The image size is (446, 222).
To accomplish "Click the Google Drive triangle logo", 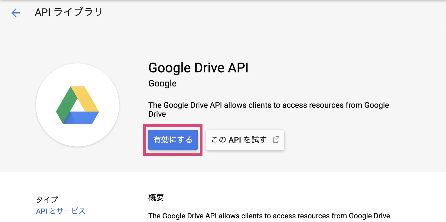I will tap(78, 105).
